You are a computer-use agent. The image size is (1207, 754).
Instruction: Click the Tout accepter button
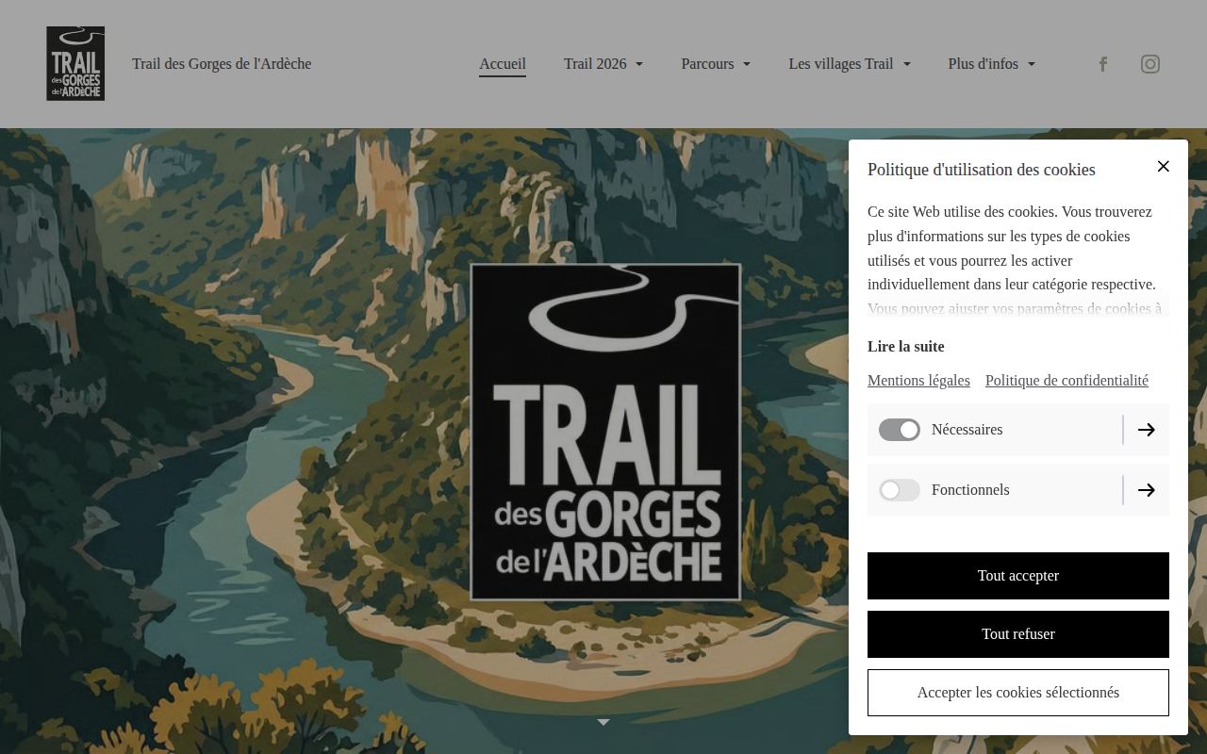pyautogui.click(x=1018, y=576)
